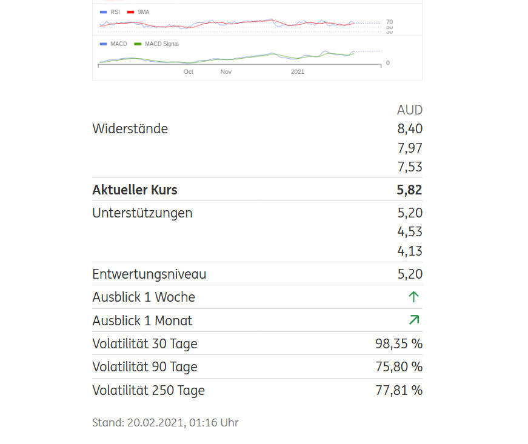Click the green MACD Signal legend marker
This screenshot has width=528, height=444.
138,44
